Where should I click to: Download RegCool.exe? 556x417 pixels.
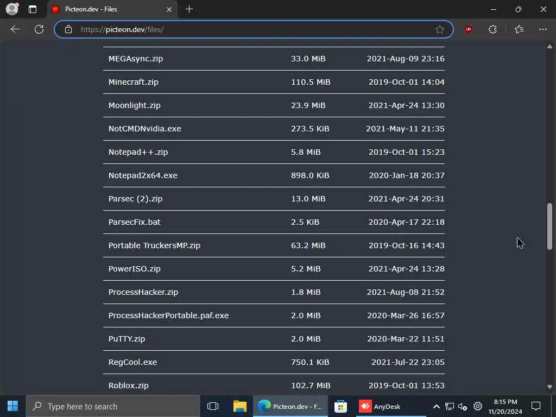[x=132, y=362]
